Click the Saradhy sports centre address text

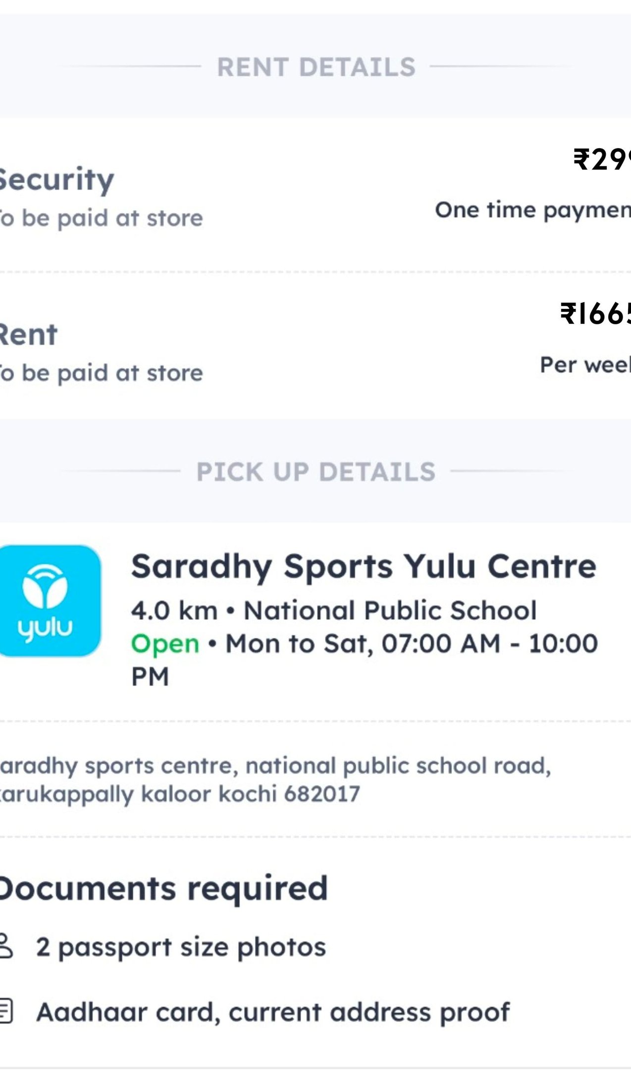(275, 779)
